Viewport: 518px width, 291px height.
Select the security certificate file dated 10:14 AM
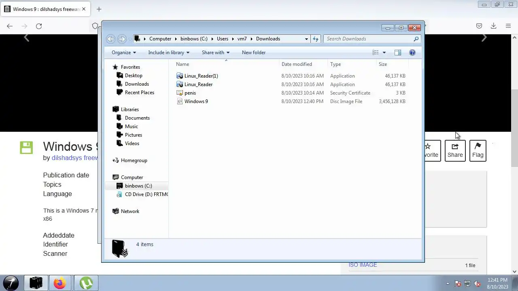click(x=190, y=93)
